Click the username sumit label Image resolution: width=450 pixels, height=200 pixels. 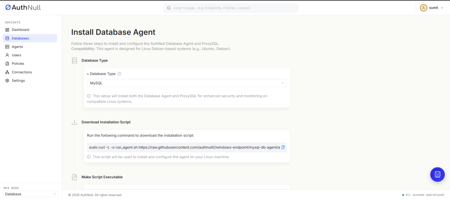click(x=434, y=8)
